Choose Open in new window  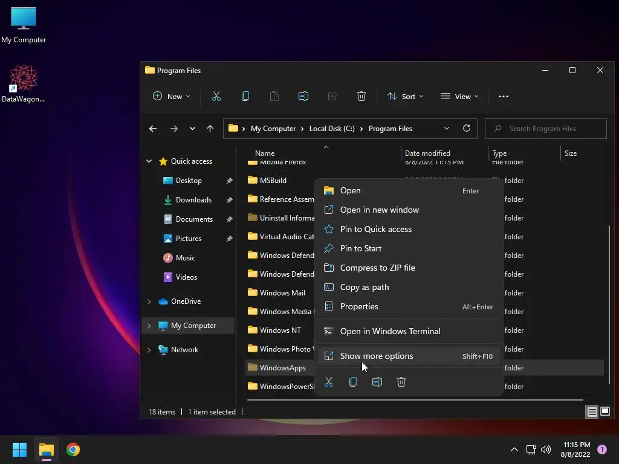pyautogui.click(x=409, y=210)
